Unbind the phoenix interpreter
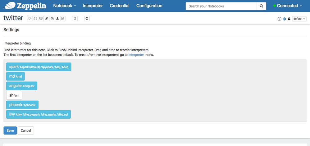This screenshot has height=146, width=310. (22, 105)
